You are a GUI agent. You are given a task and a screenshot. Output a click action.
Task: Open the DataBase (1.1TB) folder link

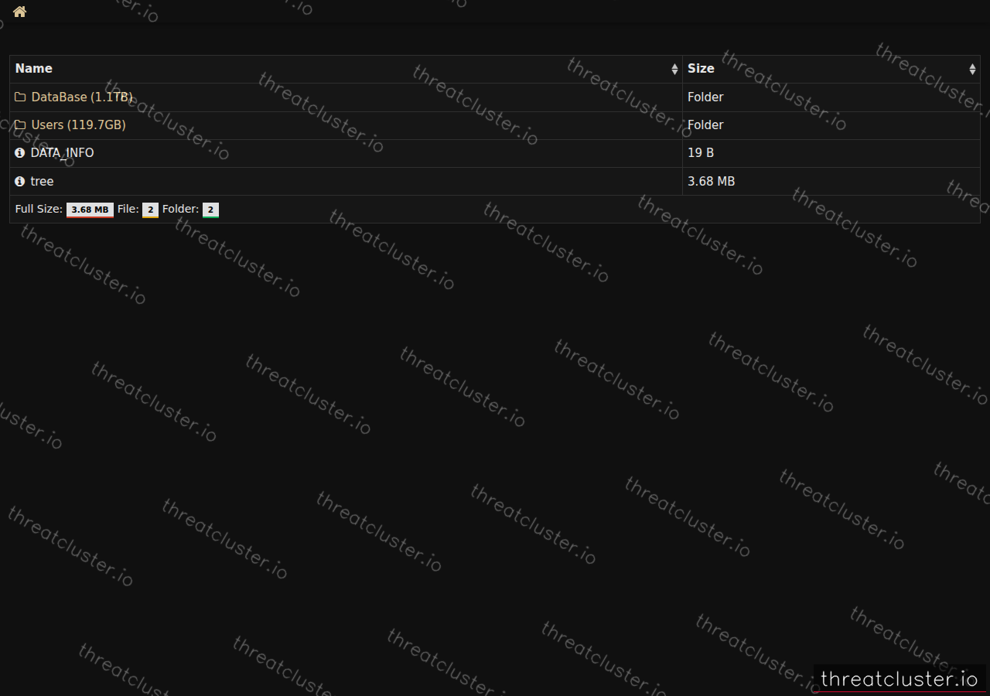(x=82, y=97)
